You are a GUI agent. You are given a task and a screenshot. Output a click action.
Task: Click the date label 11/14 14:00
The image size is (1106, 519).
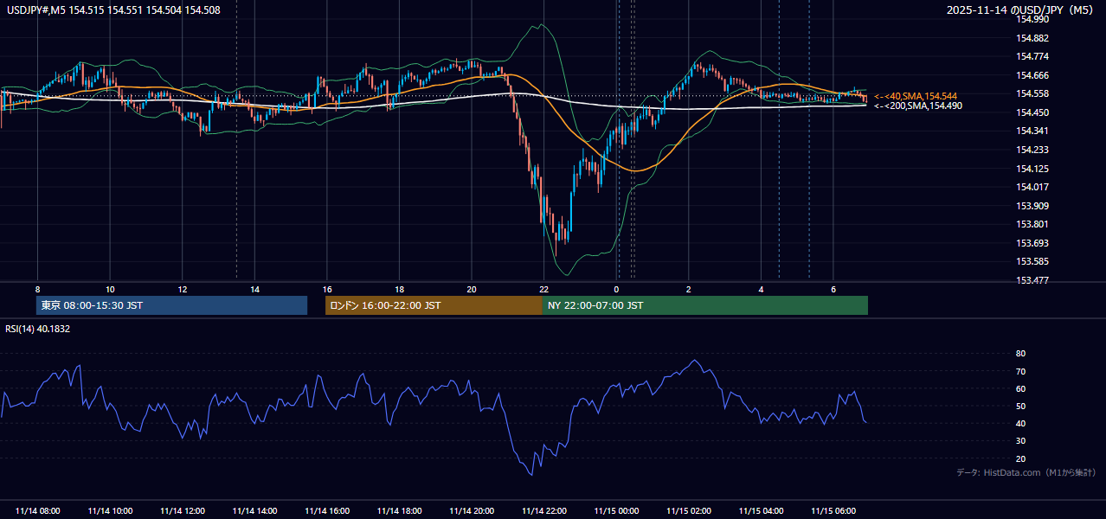click(x=254, y=511)
